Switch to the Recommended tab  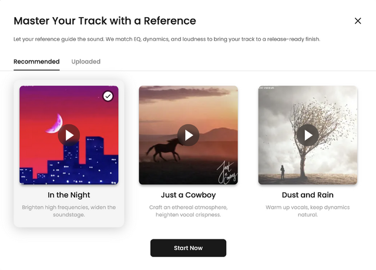(36, 62)
